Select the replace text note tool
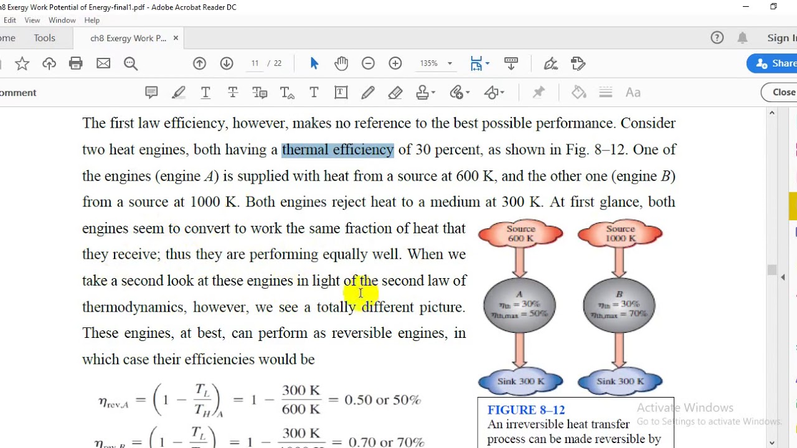This screenshot has width=797, height=448. pos(260,93)
